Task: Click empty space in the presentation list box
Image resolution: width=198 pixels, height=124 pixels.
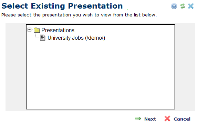Action: coord(101,75)
